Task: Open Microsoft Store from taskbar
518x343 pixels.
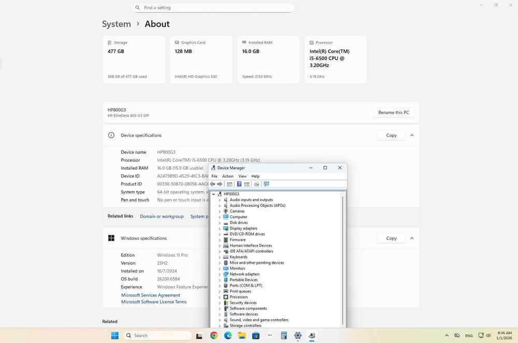Action: point(256,335)
